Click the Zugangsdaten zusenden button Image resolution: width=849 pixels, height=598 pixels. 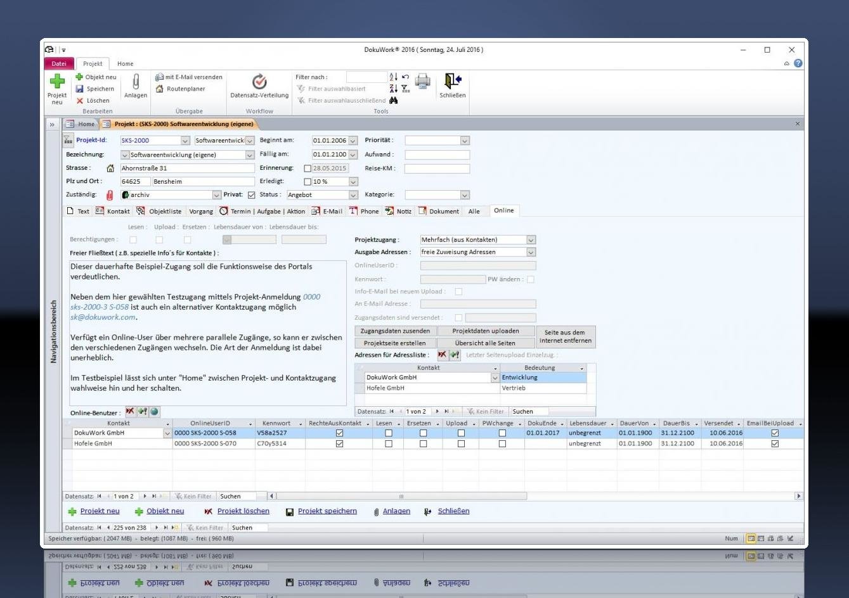point(395,331)
